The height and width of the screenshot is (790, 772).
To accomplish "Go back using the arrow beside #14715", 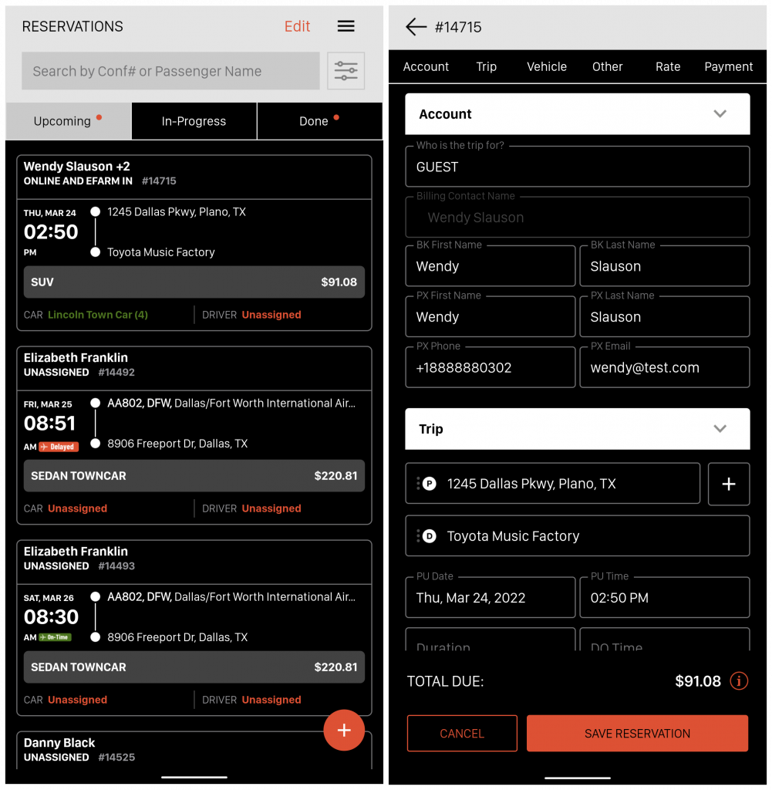I will 416,27.
